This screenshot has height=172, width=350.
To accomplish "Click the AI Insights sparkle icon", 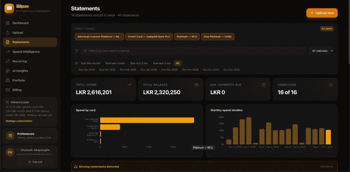I will pos(8,71).
